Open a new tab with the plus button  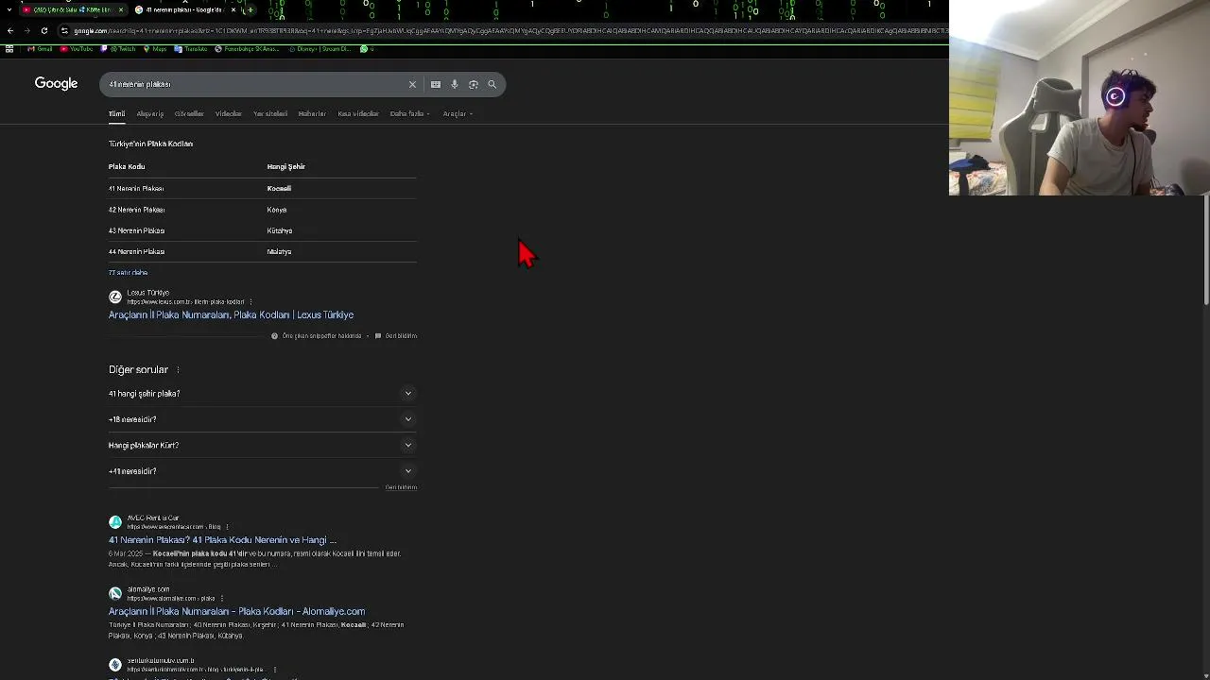(250, 9)
